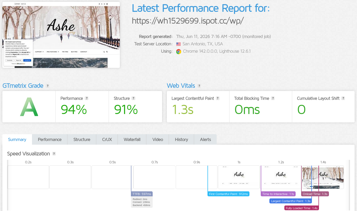Select the 0.5s filmstrip frame

[x=112, y=177]
